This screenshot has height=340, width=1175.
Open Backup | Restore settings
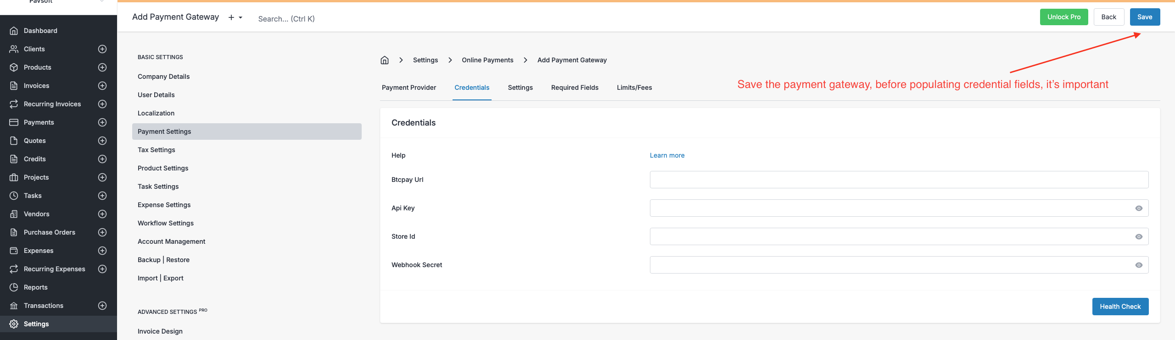point(163,260)
